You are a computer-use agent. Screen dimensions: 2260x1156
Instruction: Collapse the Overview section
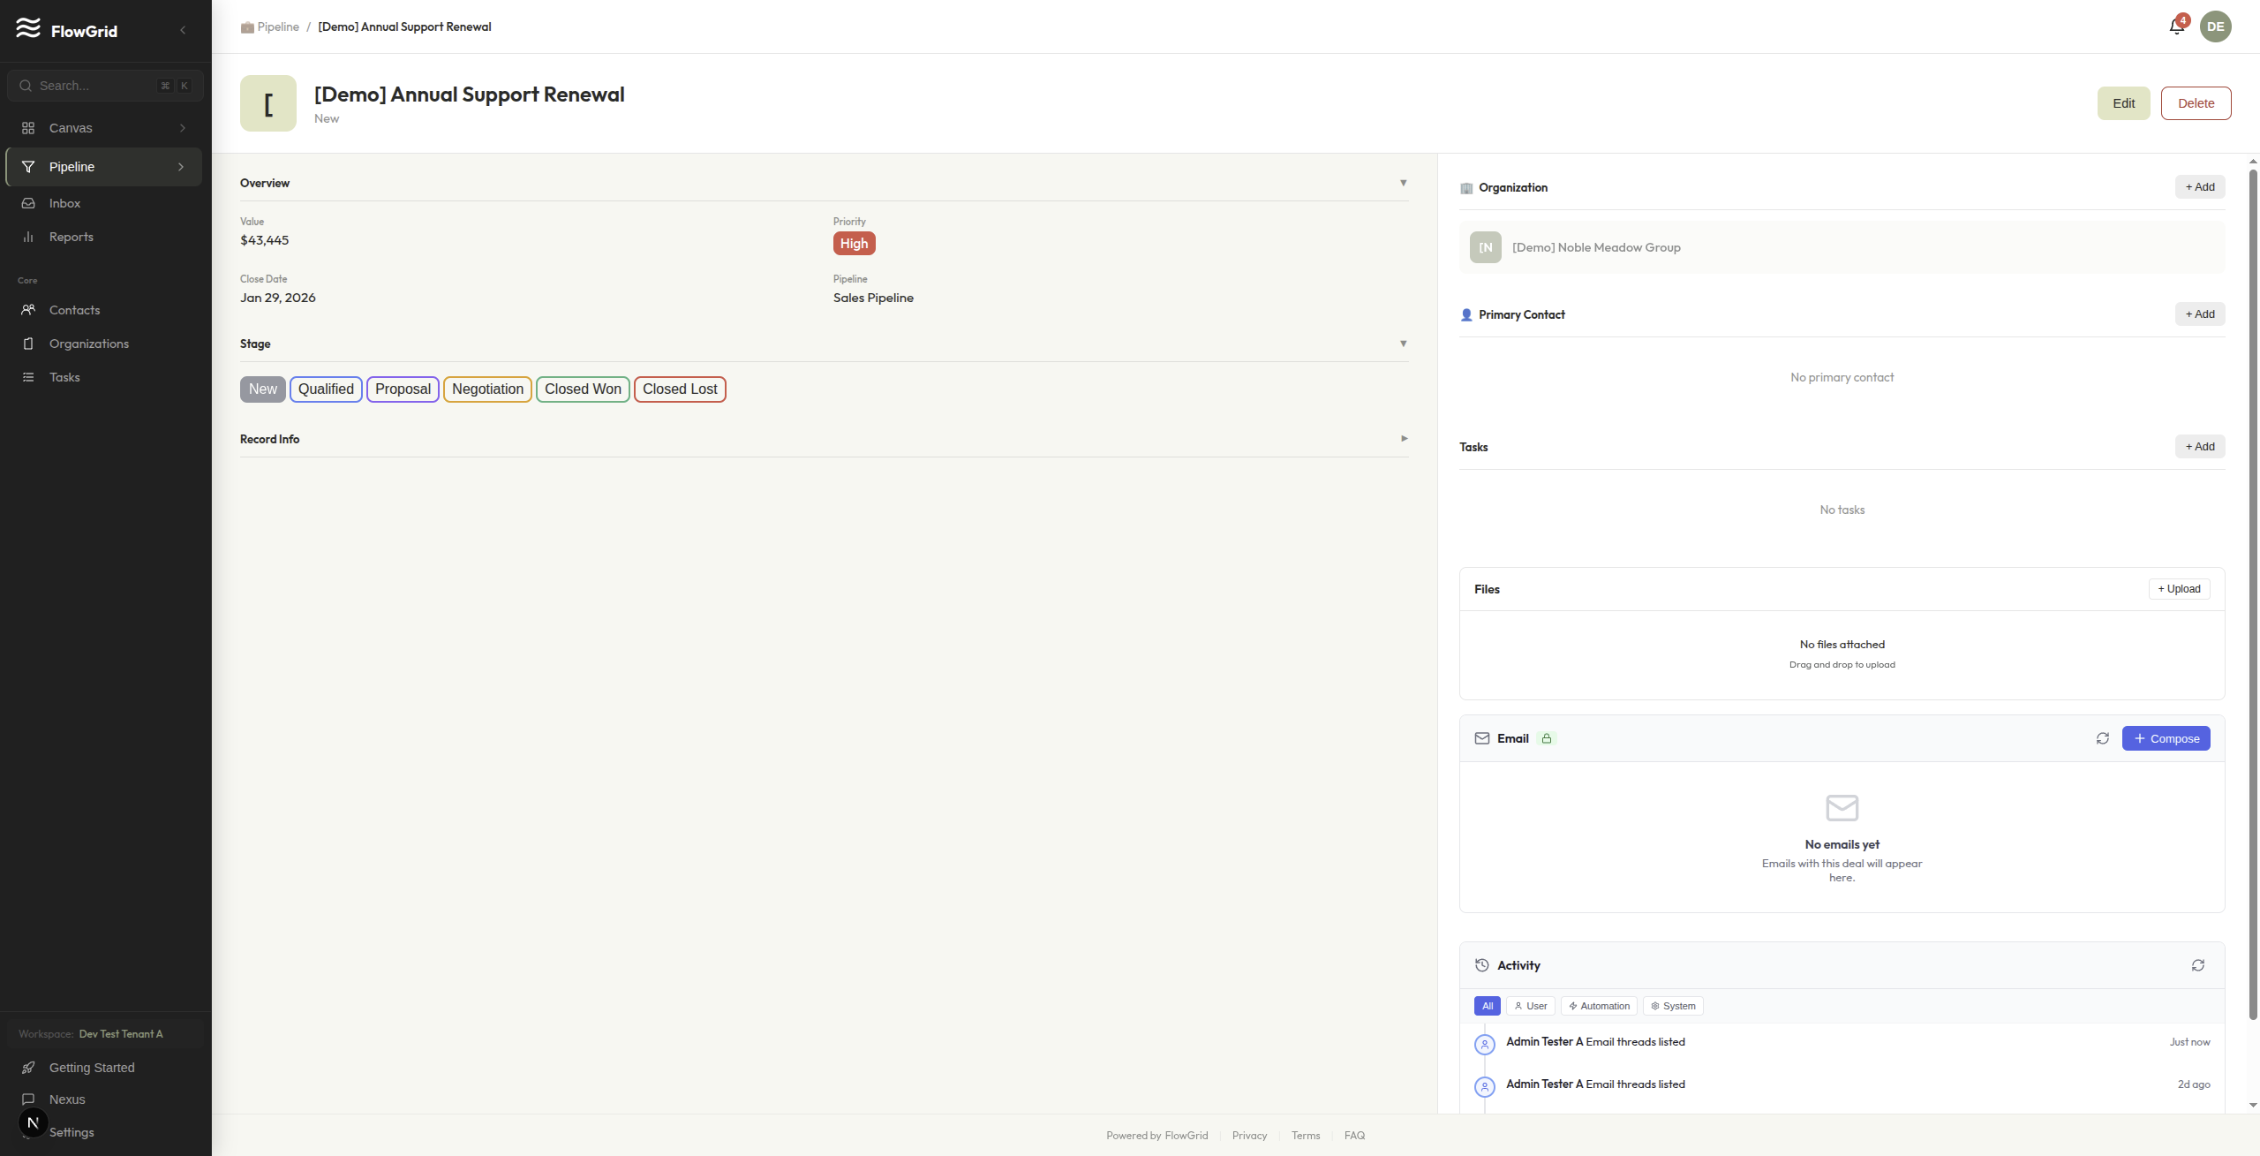point(1403,183)
